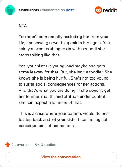The width and height of the screenshot is (122, 167).
Task: Click the orange upvote arrow icon
Action: click(x=8, y=145)
